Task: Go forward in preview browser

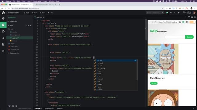Action: click(153, 22)
